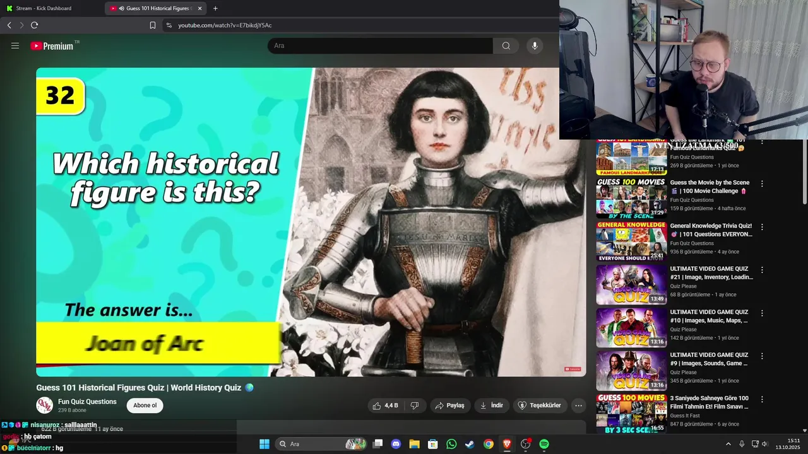Open Fun Quiz Questions channel avatar
The width and height of the screenshot is (808, 454).
click(44, 405)
